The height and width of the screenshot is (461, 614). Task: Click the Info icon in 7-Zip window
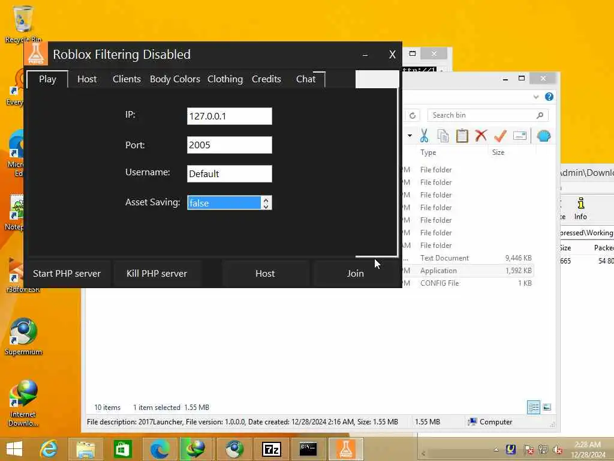pos(580,208)
